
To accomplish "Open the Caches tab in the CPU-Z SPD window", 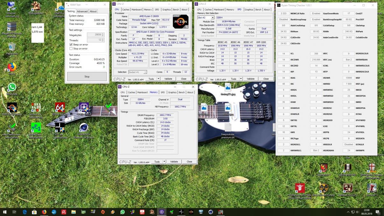I will click(x=208, y=10).
